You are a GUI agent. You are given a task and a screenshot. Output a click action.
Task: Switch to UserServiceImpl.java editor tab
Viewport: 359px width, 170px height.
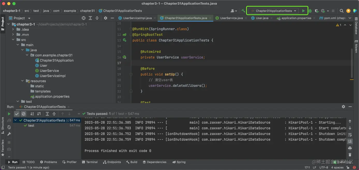[x=137, y=18]
